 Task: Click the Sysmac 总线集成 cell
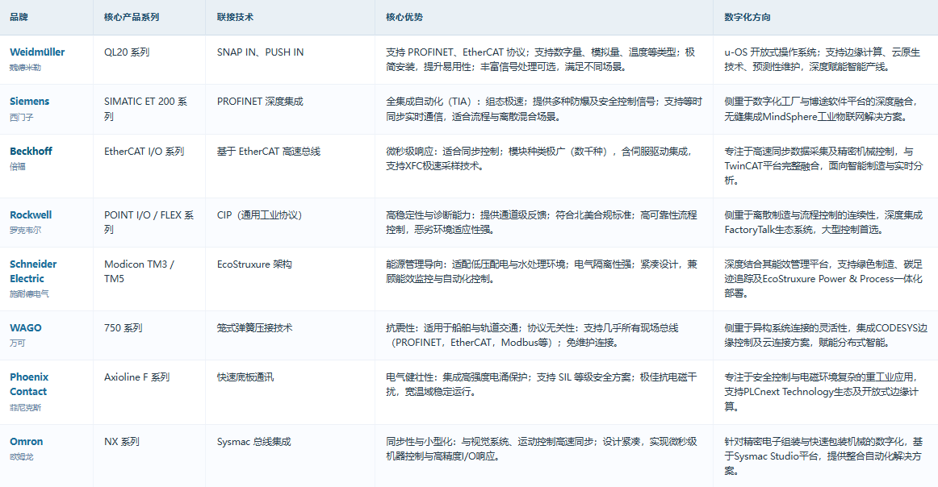253,442
